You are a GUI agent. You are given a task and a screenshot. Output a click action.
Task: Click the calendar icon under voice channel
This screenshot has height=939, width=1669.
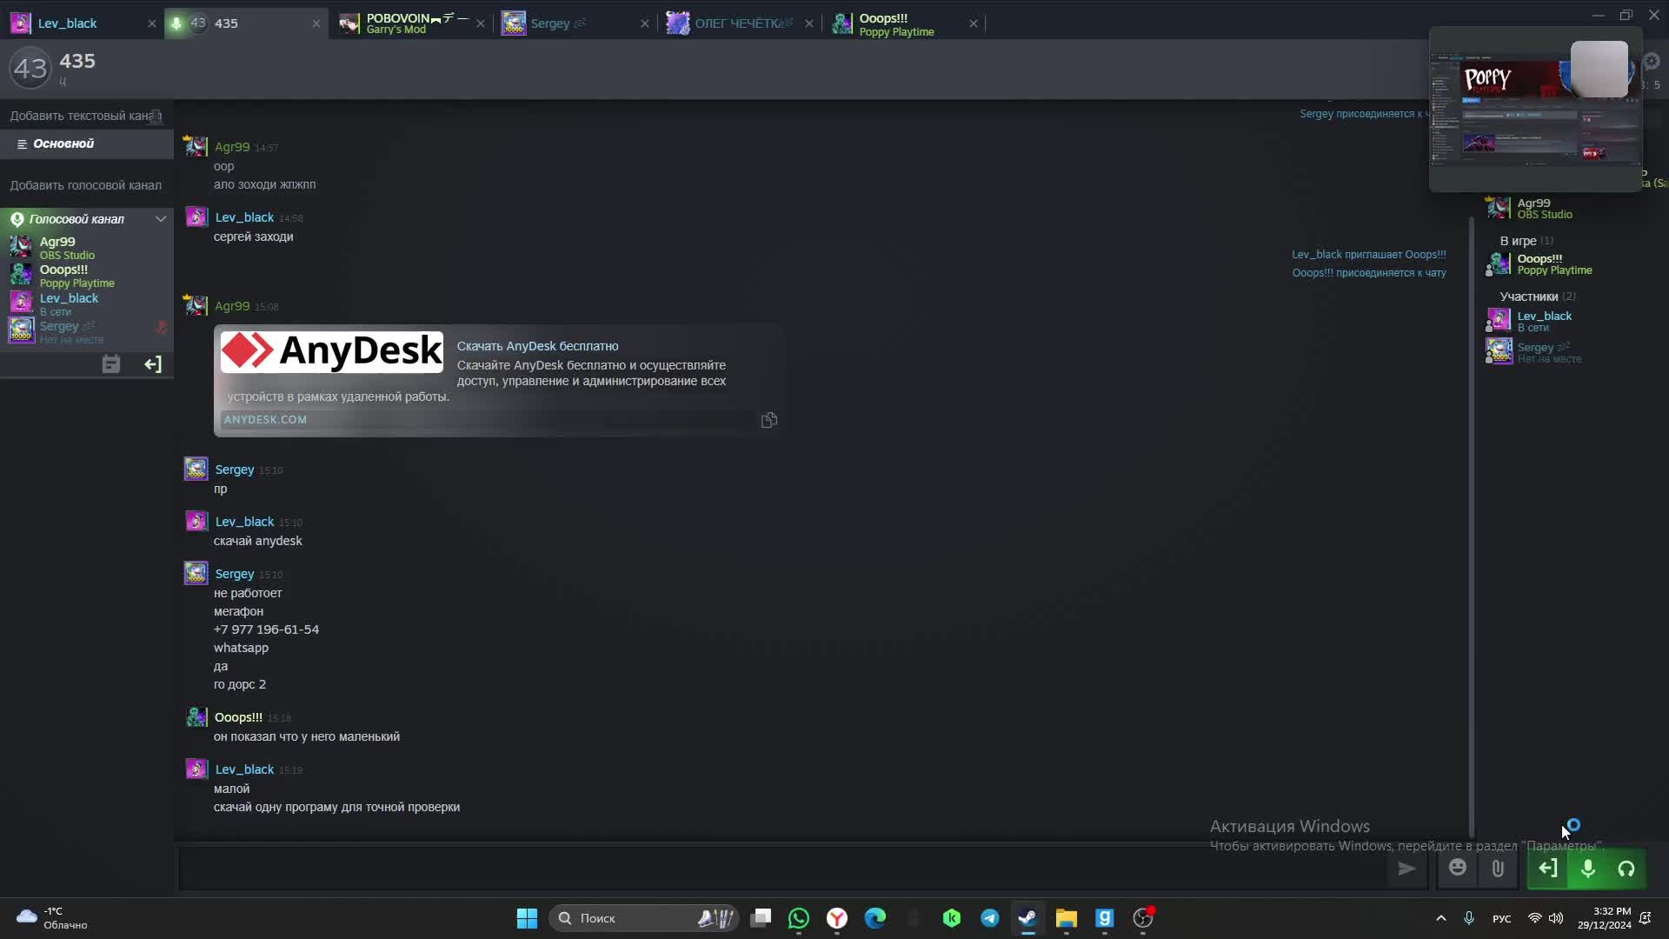(x=110, y=364)
